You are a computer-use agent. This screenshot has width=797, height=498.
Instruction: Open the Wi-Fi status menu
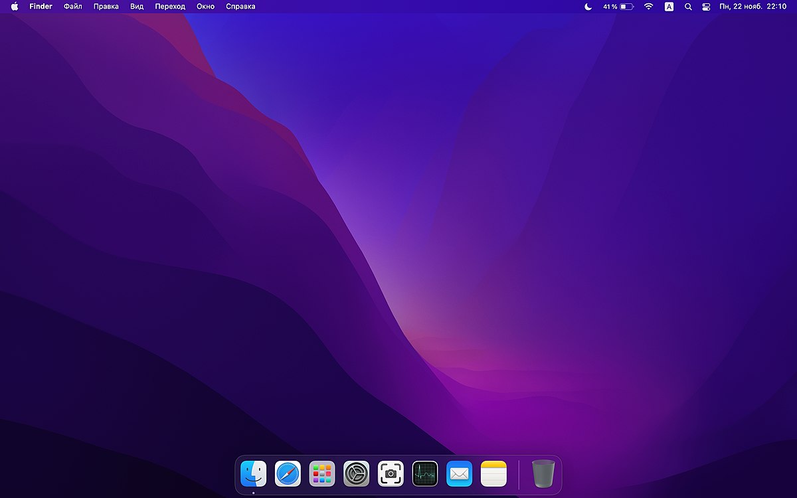click(648, 7)
